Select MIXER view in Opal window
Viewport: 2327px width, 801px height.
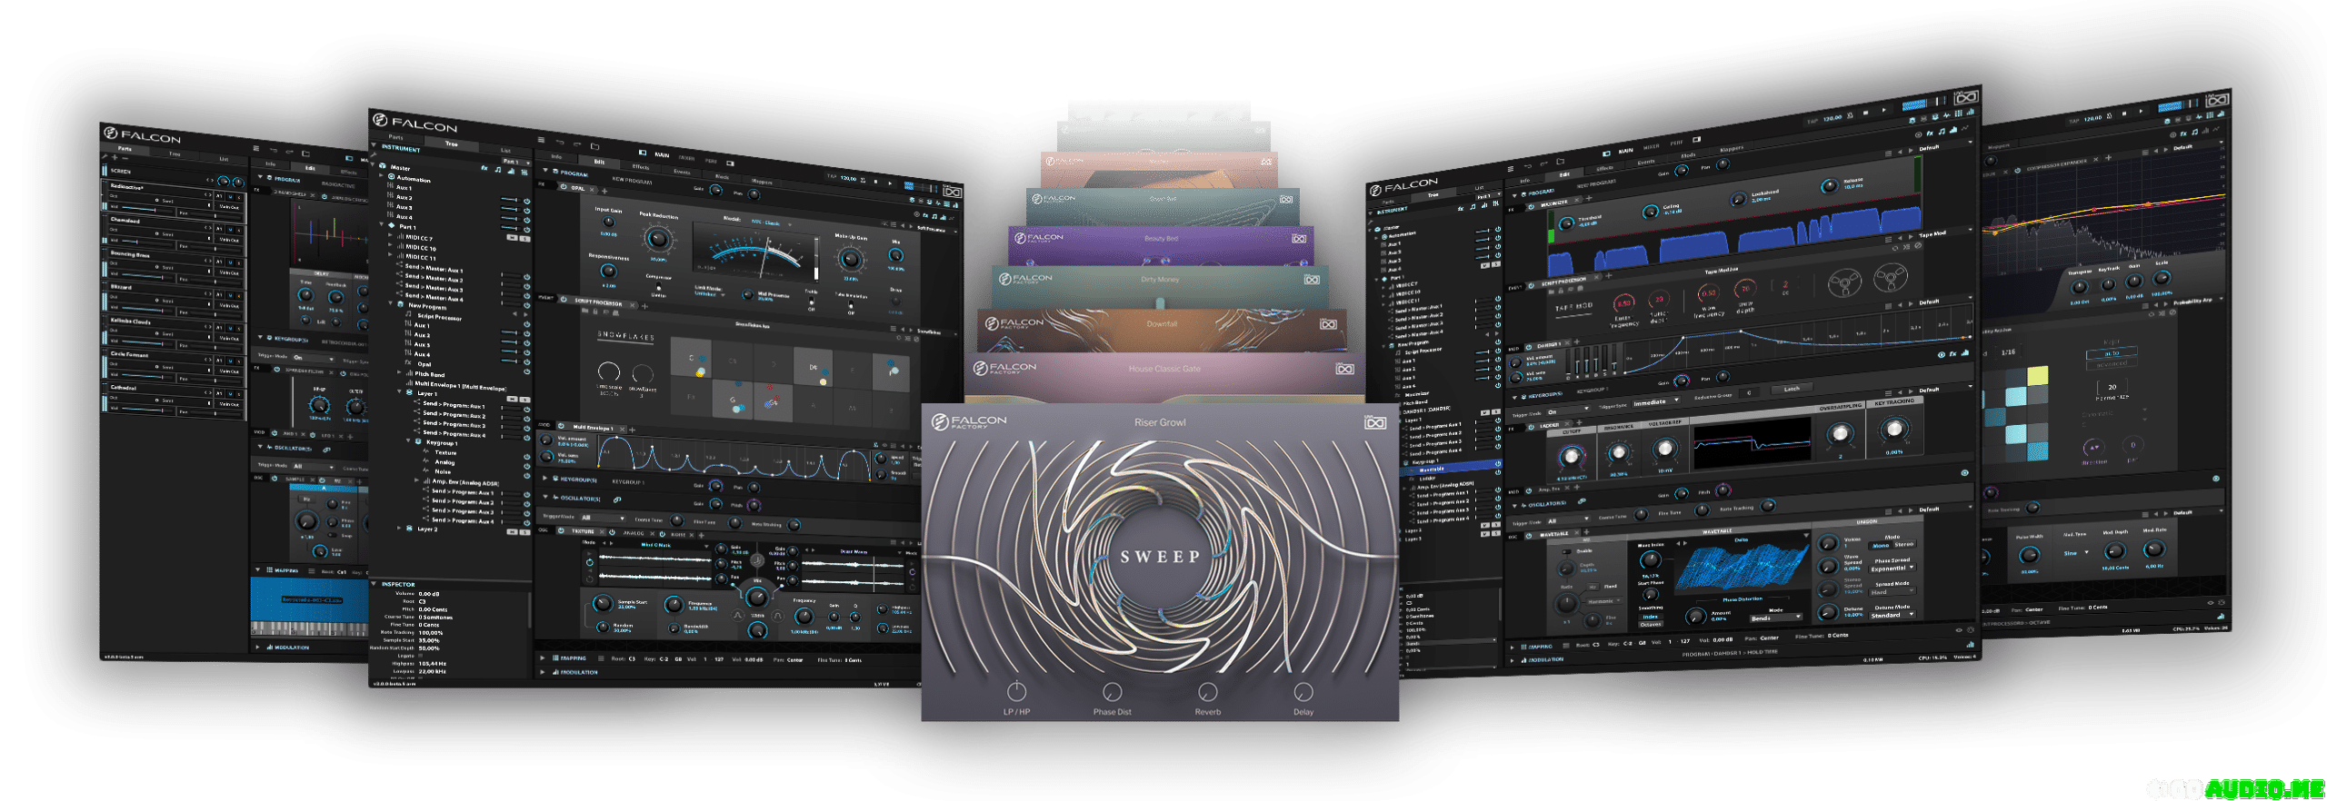[686, 158]
